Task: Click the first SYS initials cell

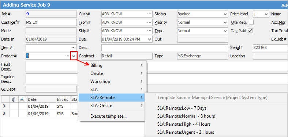Action: click(x=63, y=106)
